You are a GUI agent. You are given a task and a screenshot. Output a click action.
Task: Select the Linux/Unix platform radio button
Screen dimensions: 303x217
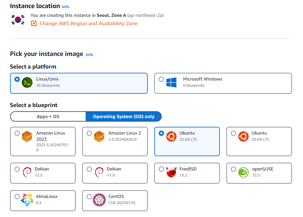[17, 79]
